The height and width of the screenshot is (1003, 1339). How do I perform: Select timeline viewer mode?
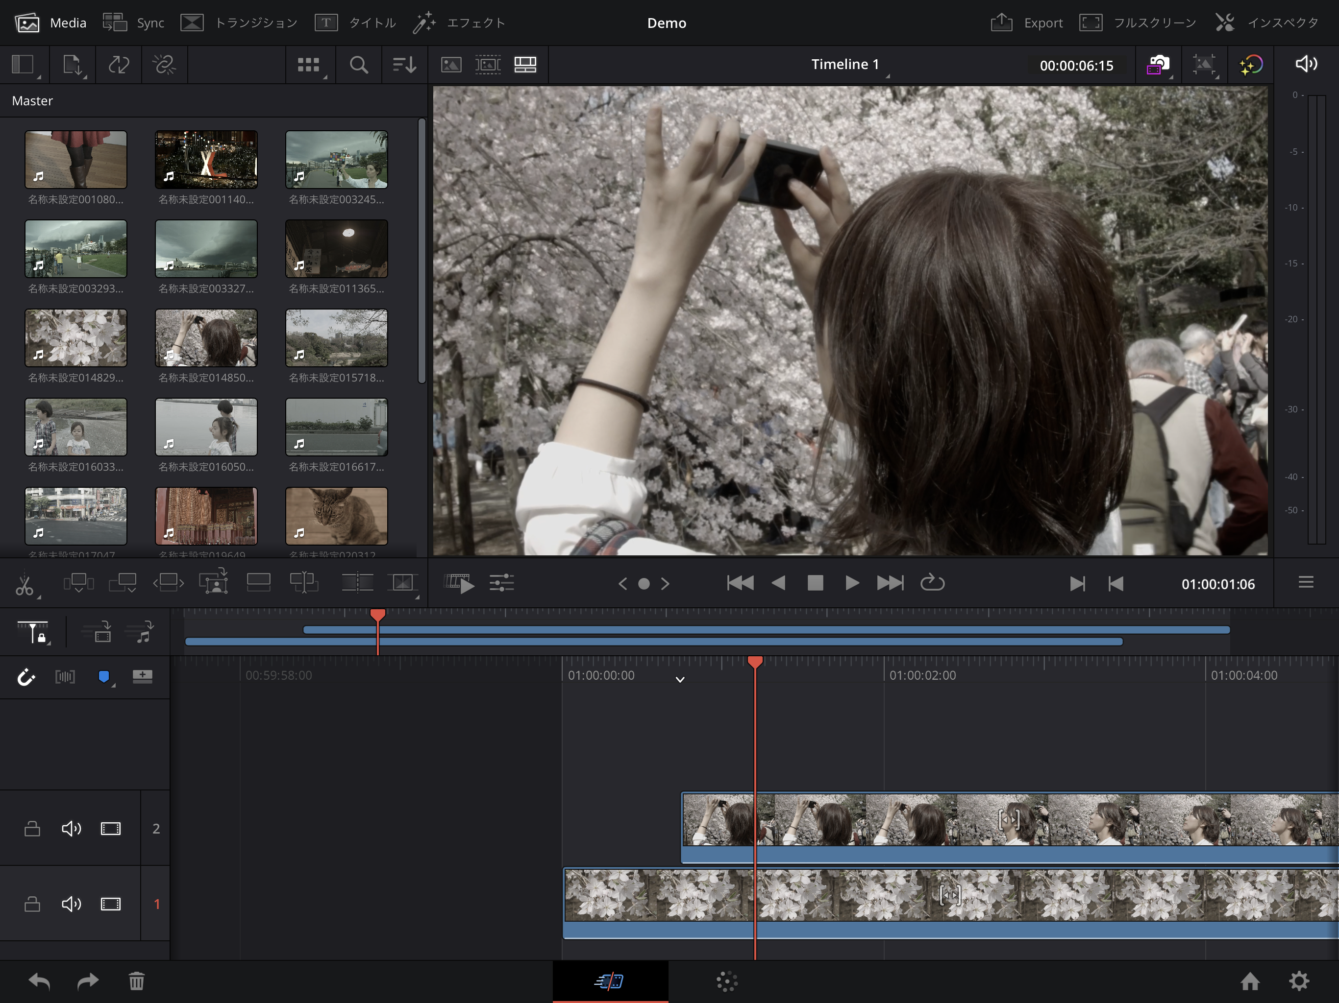click(x=525, y=65)
